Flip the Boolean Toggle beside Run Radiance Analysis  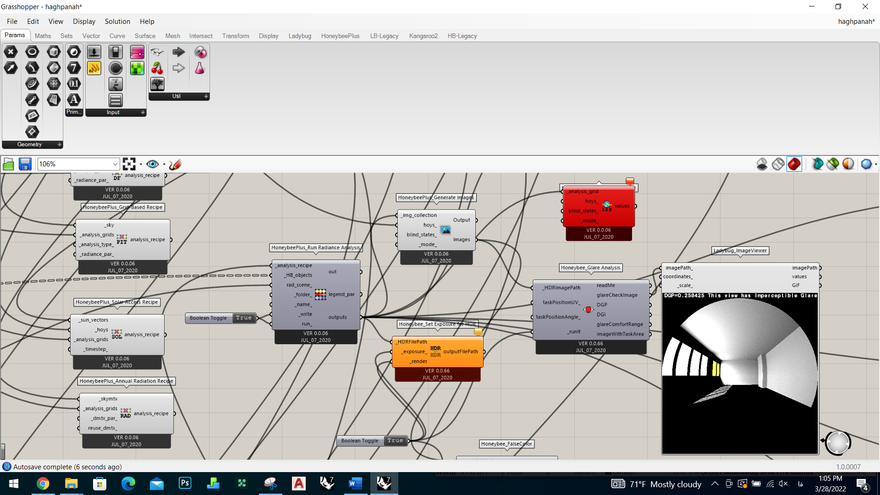(243, 318)
